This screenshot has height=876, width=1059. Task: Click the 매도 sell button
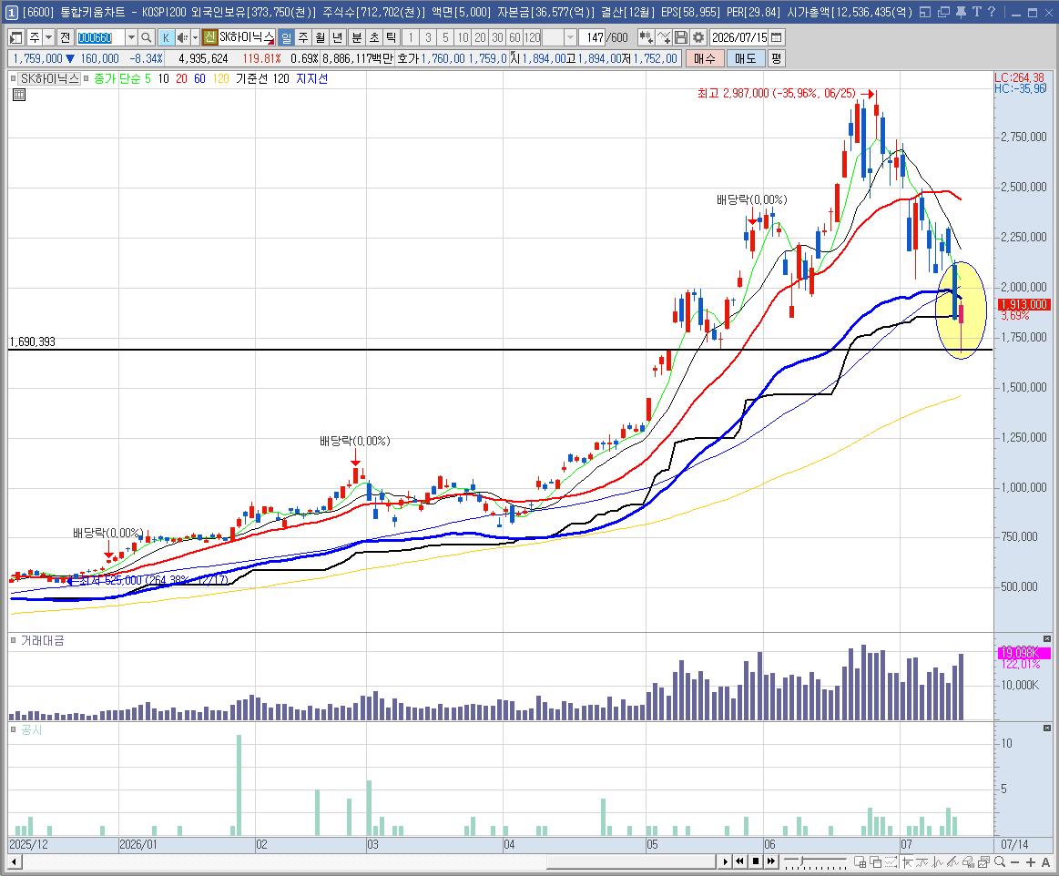click(x=745, y=59)
